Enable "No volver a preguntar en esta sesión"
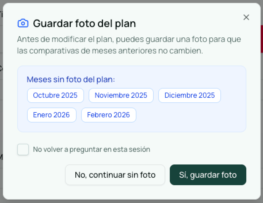The image size is (263, 203). [23, 150]
